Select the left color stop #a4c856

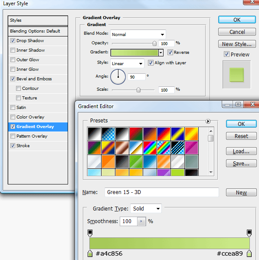coord(90,253)
